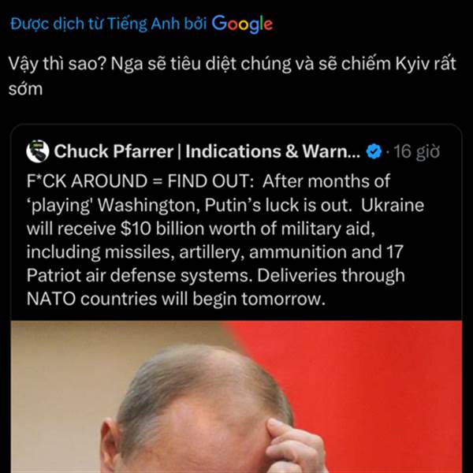
Task: Click the 'including missiles, artillery, ammunition' line
Action: [215, 252]
